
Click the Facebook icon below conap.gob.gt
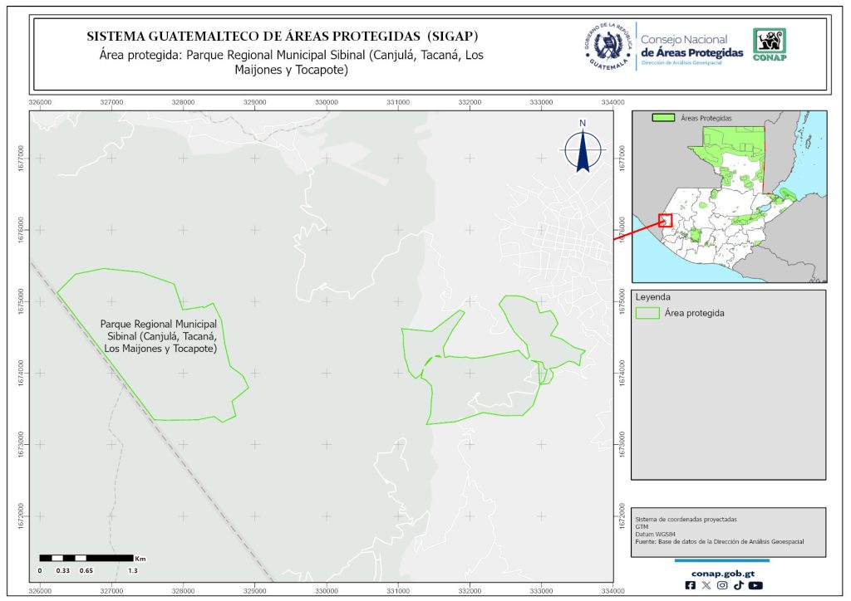(x=690, y=585)
